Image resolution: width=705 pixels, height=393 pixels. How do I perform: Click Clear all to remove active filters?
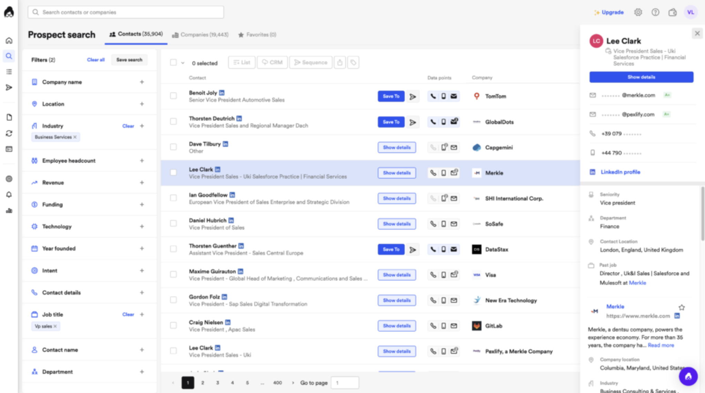pyautogui.click(x=95, y=59)
